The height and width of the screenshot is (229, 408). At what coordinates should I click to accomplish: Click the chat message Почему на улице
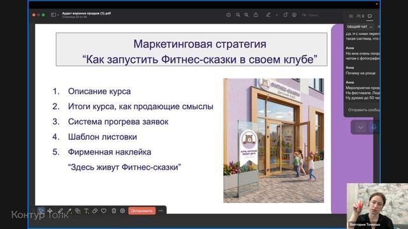pyautogui.click(x=360, y=73)
